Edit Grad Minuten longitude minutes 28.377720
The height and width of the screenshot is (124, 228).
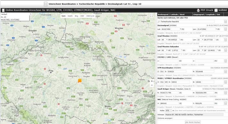pyautogui.click(x=209, y=40)
